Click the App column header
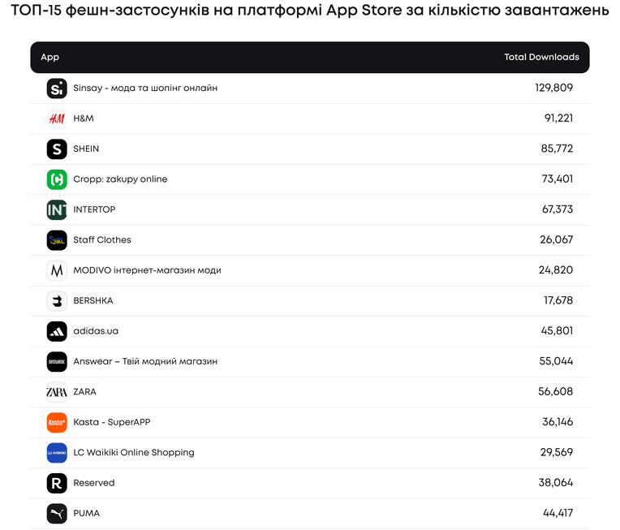This screenshot has width=620, height=530. tap(50, 58)
